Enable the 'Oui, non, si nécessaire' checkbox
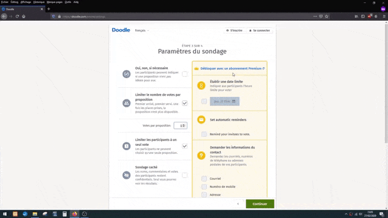Screen dimensions: 388x218 (184, 74)
